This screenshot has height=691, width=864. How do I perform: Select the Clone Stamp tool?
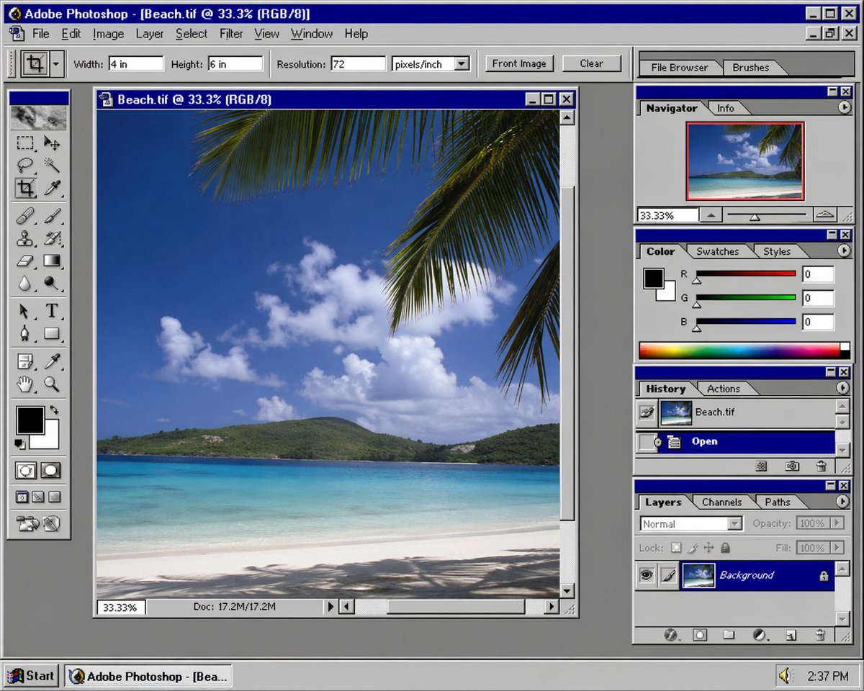[x=26, y=239]
